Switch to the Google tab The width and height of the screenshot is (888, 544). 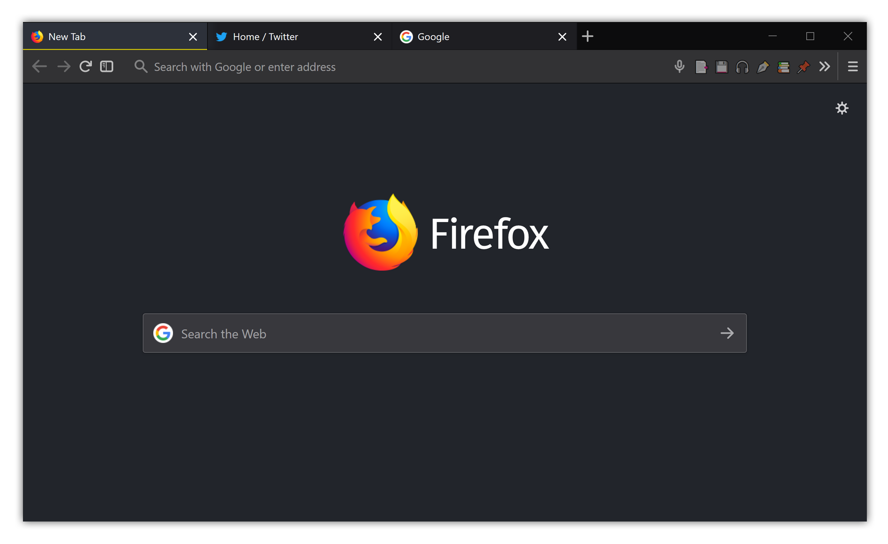pyautogui.click(x=484, y=36)
